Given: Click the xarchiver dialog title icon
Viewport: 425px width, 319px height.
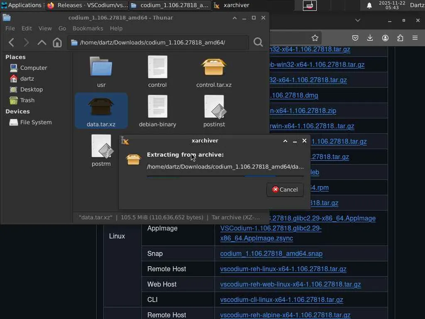Looking at the screenshot, I should tap(125, 140).
